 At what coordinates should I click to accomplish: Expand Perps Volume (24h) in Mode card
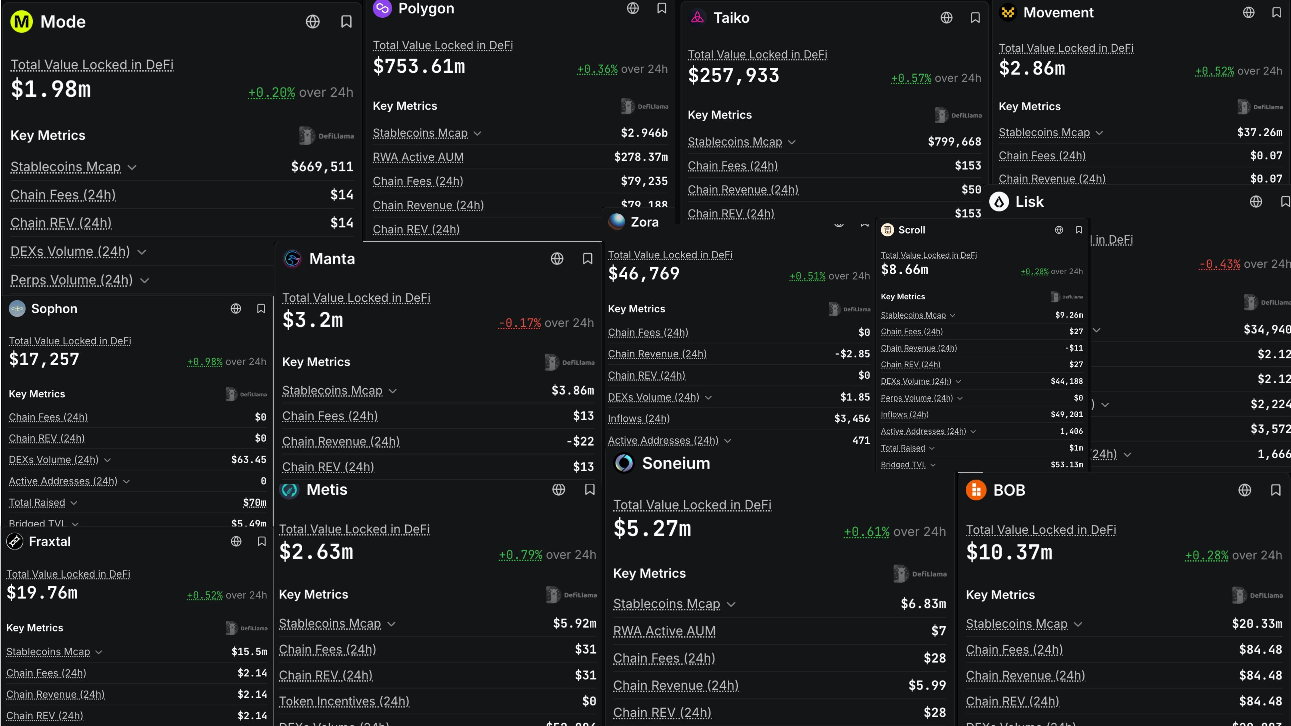tap(144, 280)
